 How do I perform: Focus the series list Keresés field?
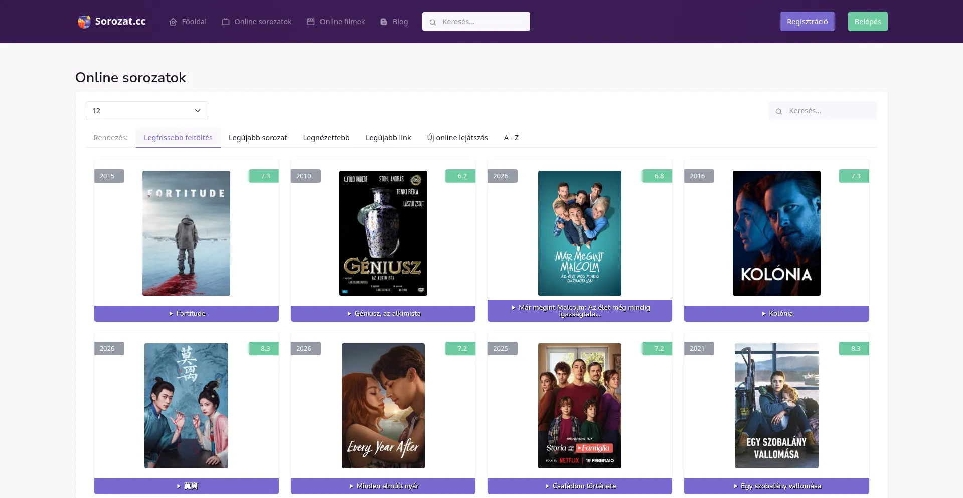click(823, 111)
